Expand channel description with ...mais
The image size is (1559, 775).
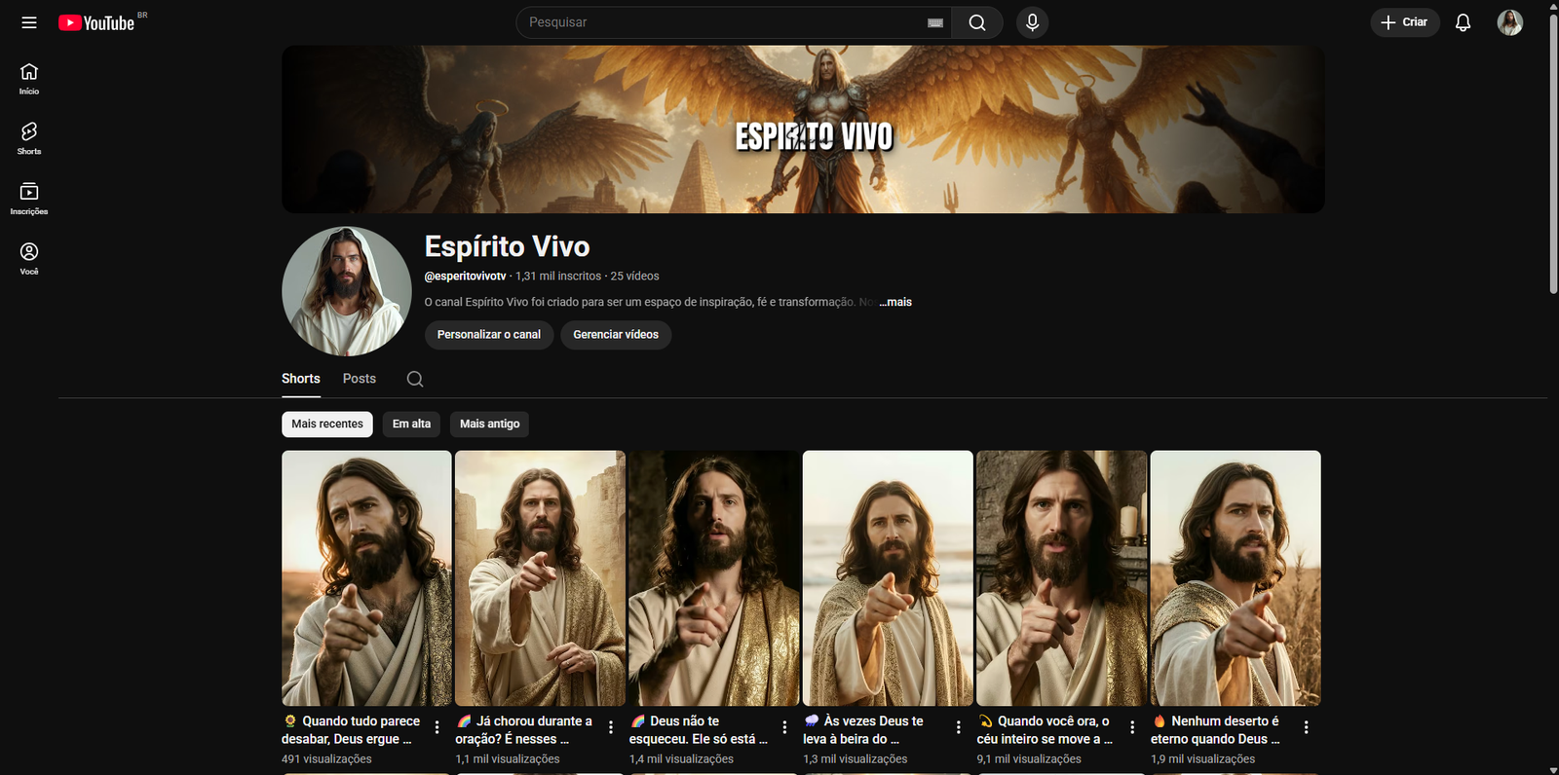coord(895,302)
